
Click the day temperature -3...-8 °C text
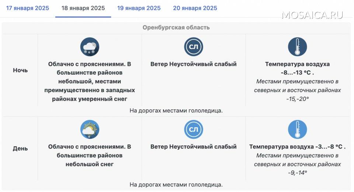coord(297,147)
